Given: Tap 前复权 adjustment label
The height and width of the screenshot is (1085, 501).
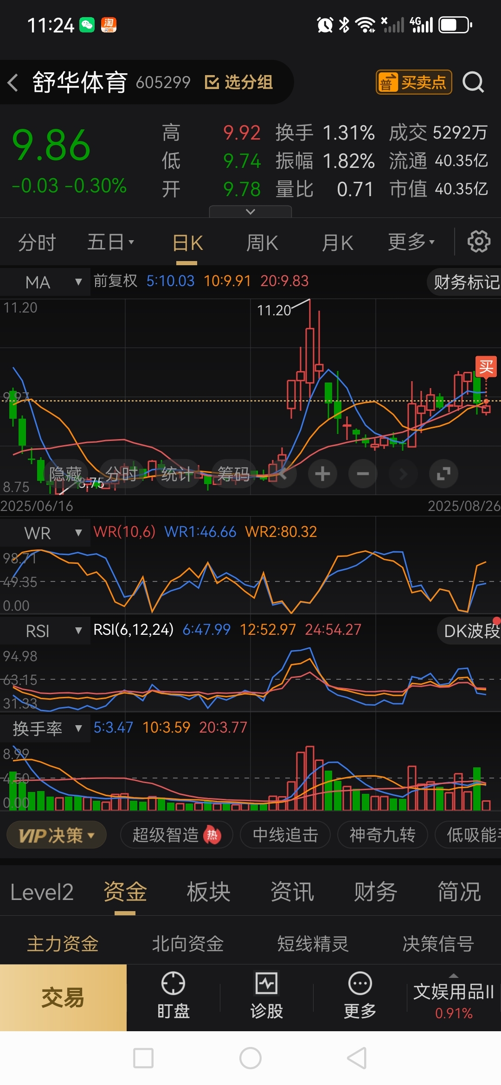Looking at the screenshot, I should [x=116, y=281].
